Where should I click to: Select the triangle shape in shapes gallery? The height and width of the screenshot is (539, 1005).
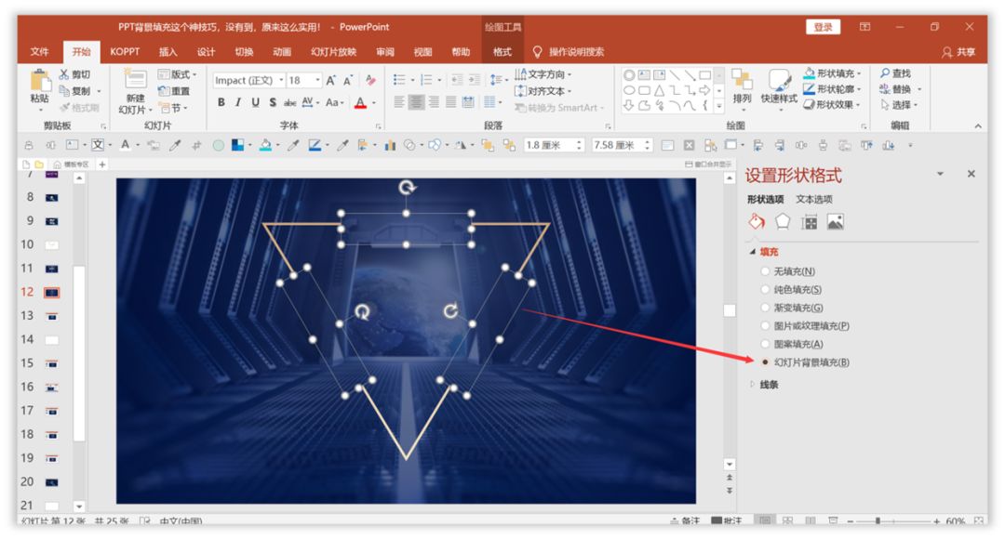[659, 90]
